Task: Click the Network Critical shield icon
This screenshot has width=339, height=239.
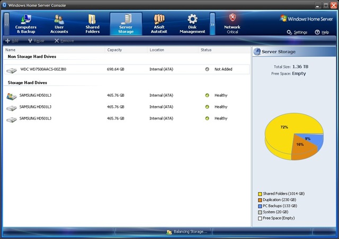Action: pyautogui.click(x=233, y=17)
